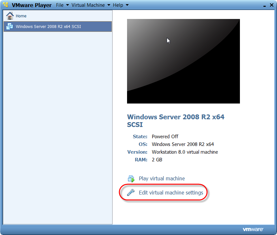Click the VMware Player logo icon
Viewport: 277px width, 235px height.
[6, 5]
